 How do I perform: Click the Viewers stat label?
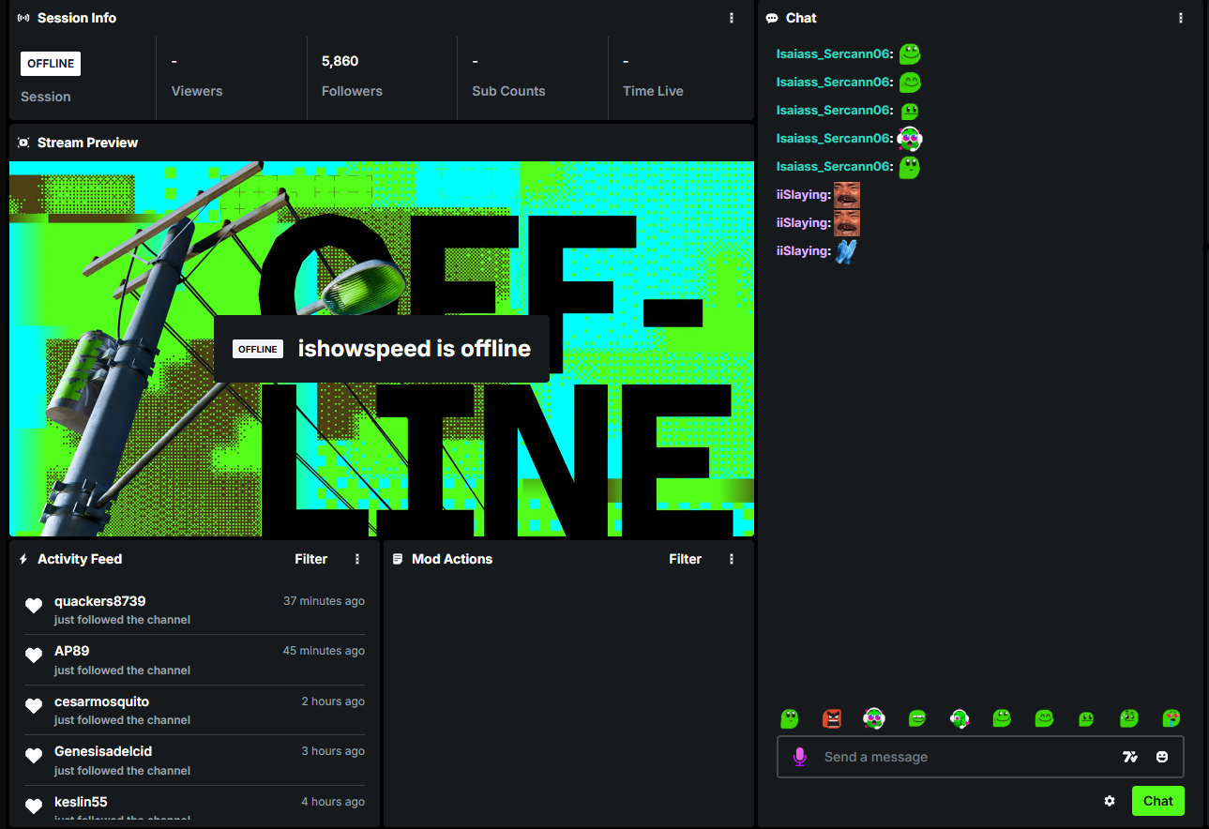[197, 91]
